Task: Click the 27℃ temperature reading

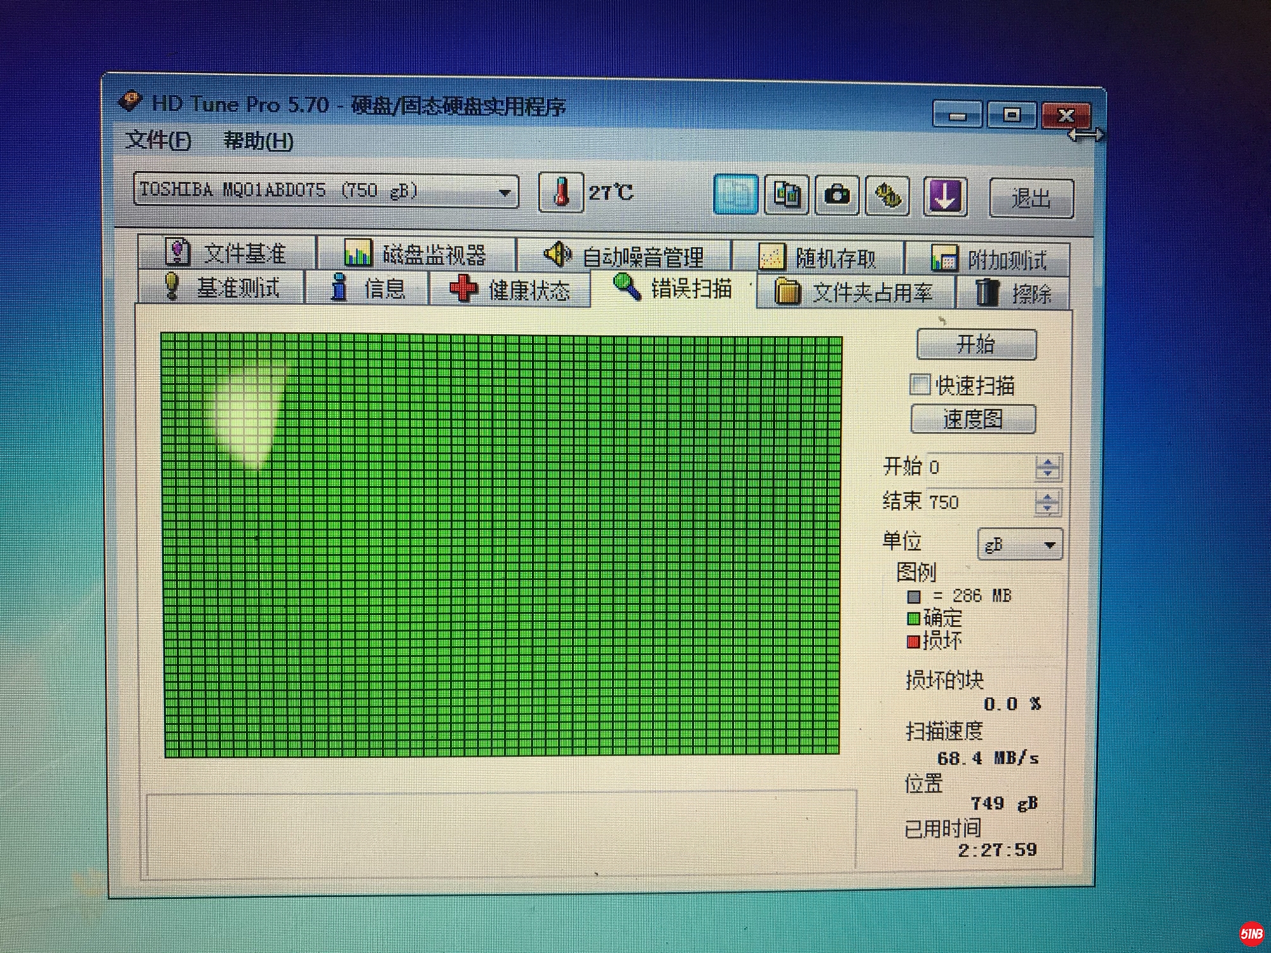Action: [x=611, y=193]
